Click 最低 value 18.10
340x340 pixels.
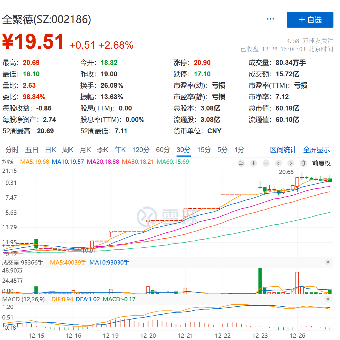(31, 74)
